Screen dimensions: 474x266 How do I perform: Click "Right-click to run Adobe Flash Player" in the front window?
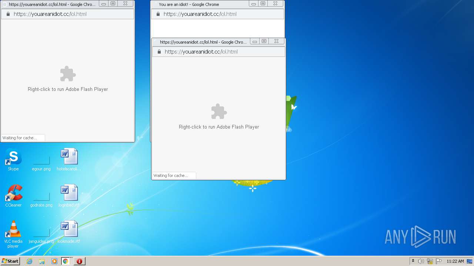tap(219, 127)
